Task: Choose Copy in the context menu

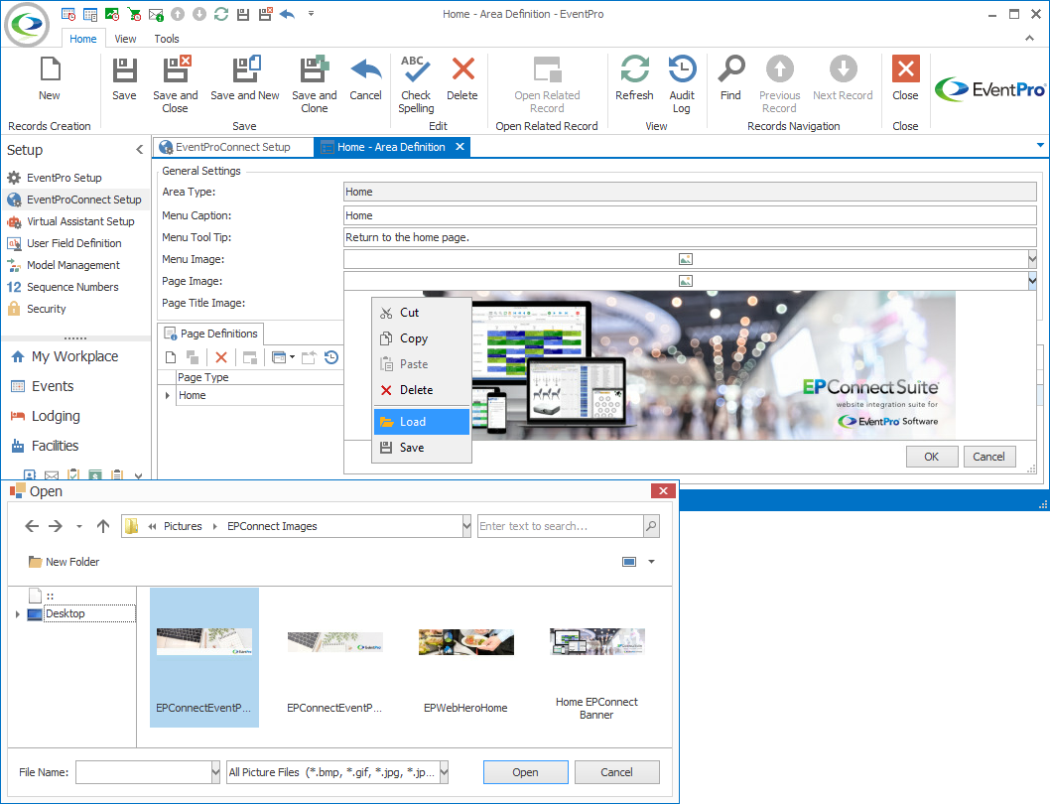Action: click(422, 339)
